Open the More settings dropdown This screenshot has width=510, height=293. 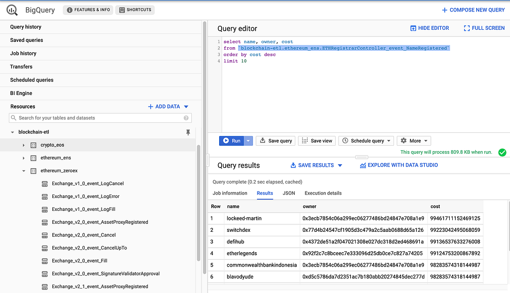click(x=414, y=141)
